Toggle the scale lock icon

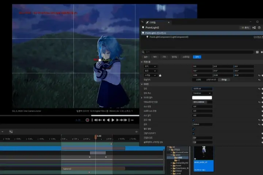[160, 75]
